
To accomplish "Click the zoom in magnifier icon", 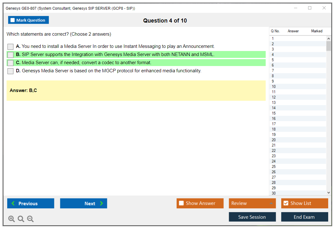I will [12, 219].
